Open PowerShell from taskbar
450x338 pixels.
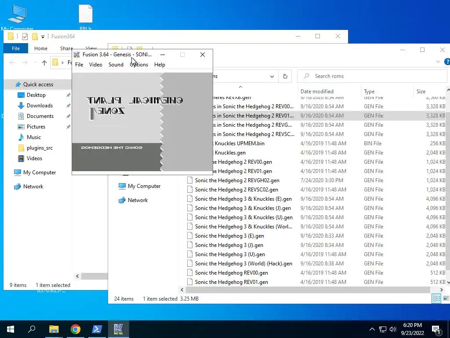click(97, 329)
